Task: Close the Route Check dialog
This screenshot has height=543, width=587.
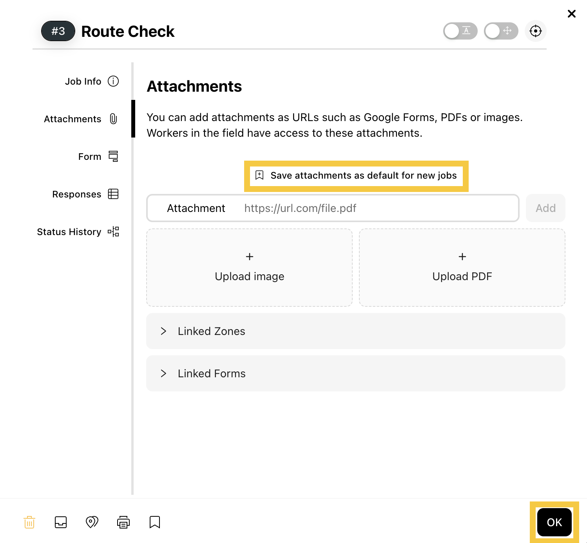Action: 572,14
